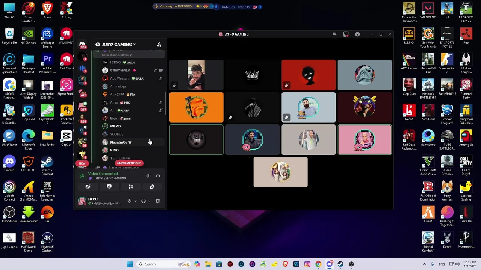Viewport: 481px width, 270px height.
Task: Click Steam icon in the Windows taskbar
Action: 340,264
